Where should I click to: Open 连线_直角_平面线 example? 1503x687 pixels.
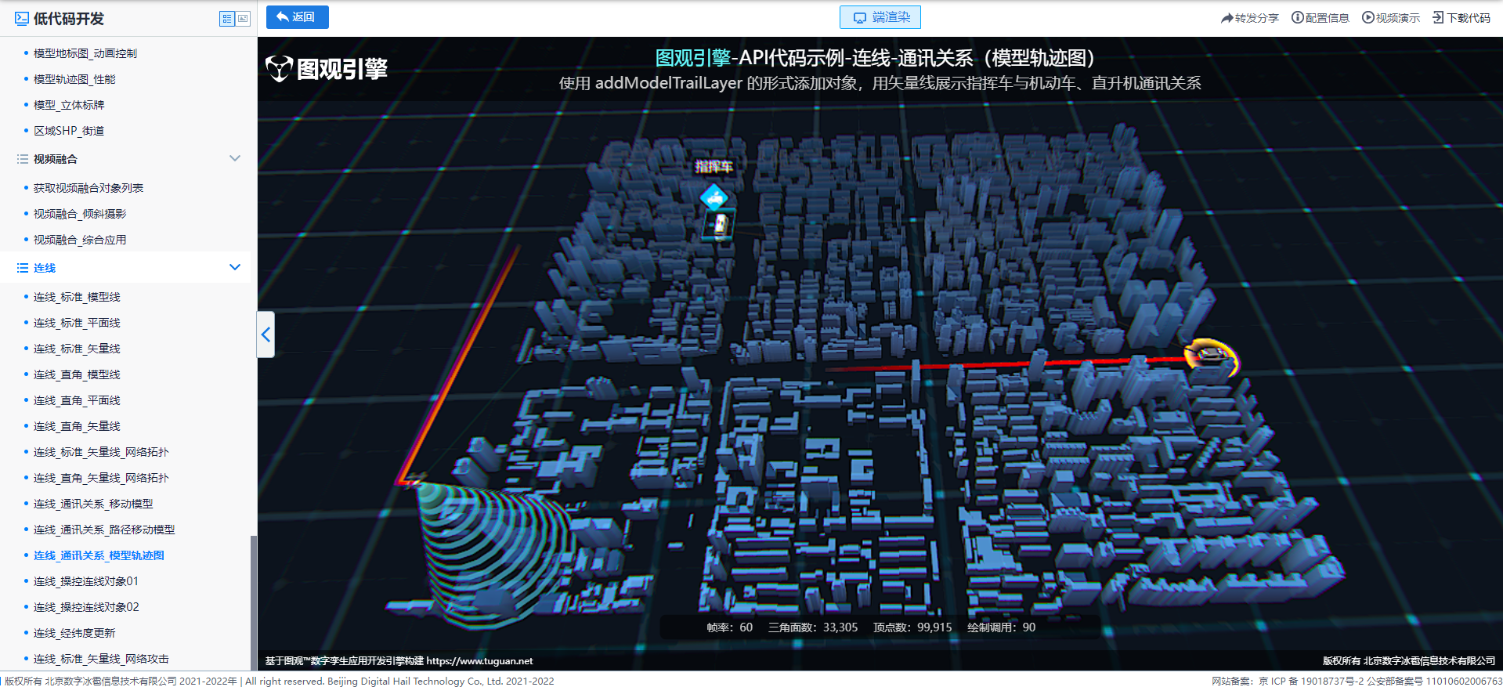tap(77, 400)
